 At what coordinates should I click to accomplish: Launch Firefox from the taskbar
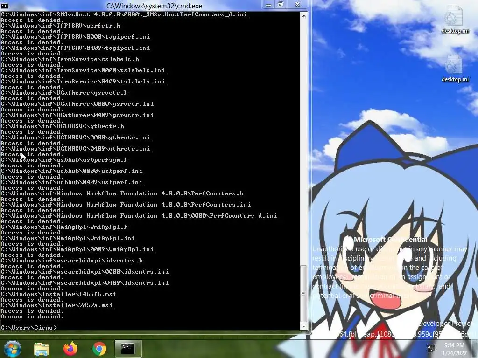(70, 349)
